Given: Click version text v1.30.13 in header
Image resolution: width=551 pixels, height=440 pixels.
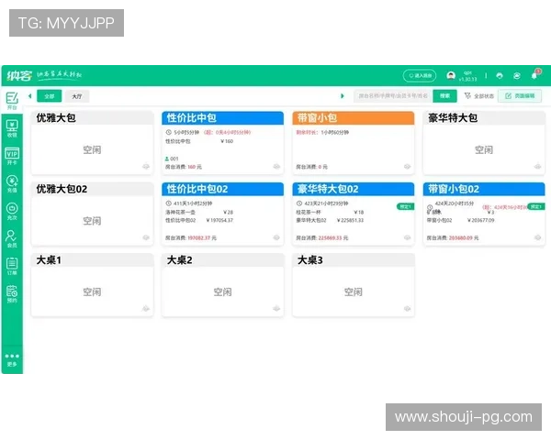Looking at the screenshot, I should [467, 80].
